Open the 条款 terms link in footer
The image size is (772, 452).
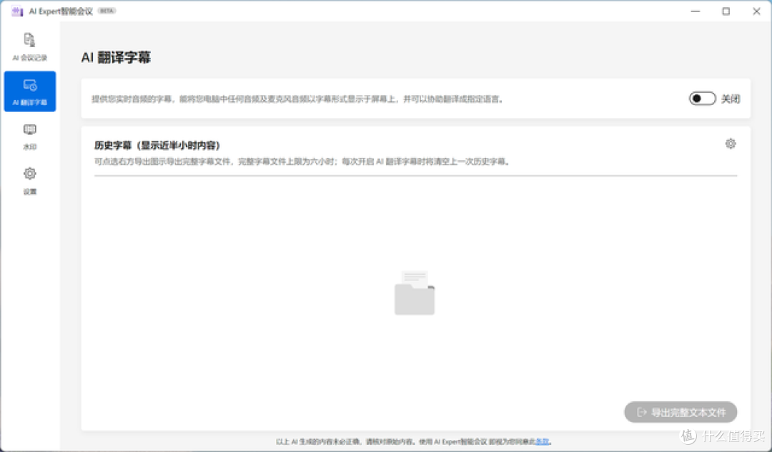542,442
